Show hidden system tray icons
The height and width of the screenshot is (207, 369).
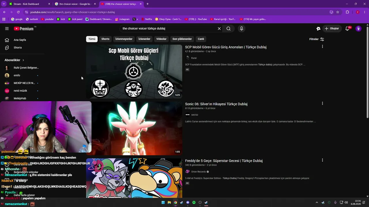click(317, 202)
